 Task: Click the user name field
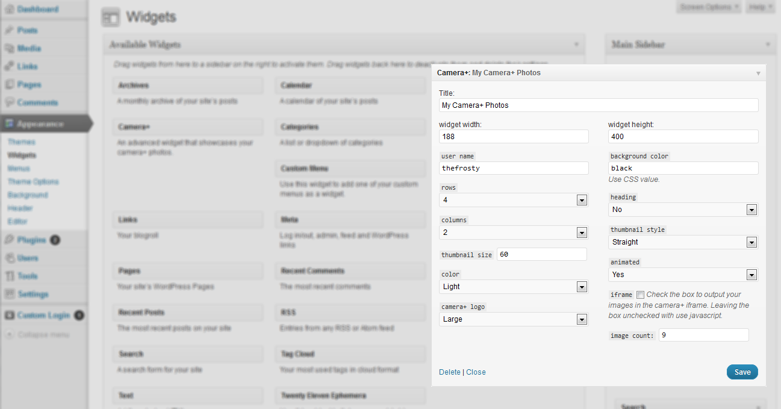click(514, 168)
